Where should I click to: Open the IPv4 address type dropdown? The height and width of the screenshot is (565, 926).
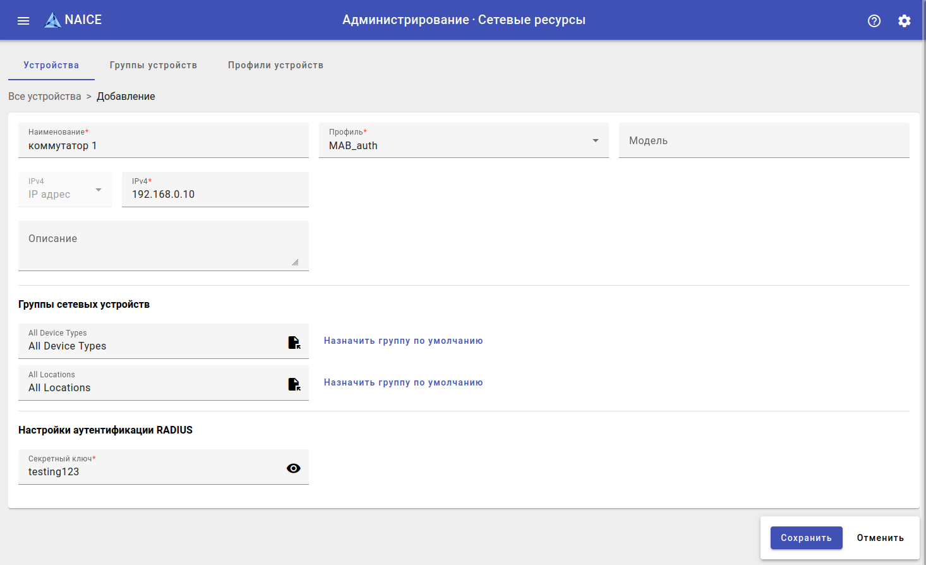(x=99, y=190)
